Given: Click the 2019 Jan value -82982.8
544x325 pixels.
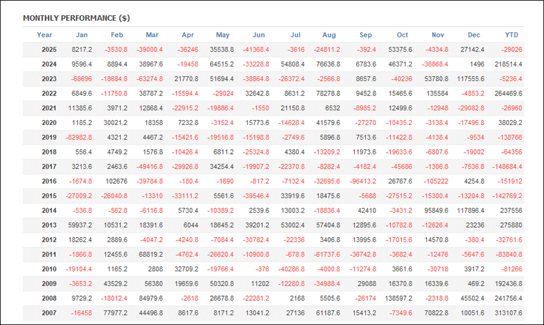Looking at the screenshot, I should click(77, 137).
